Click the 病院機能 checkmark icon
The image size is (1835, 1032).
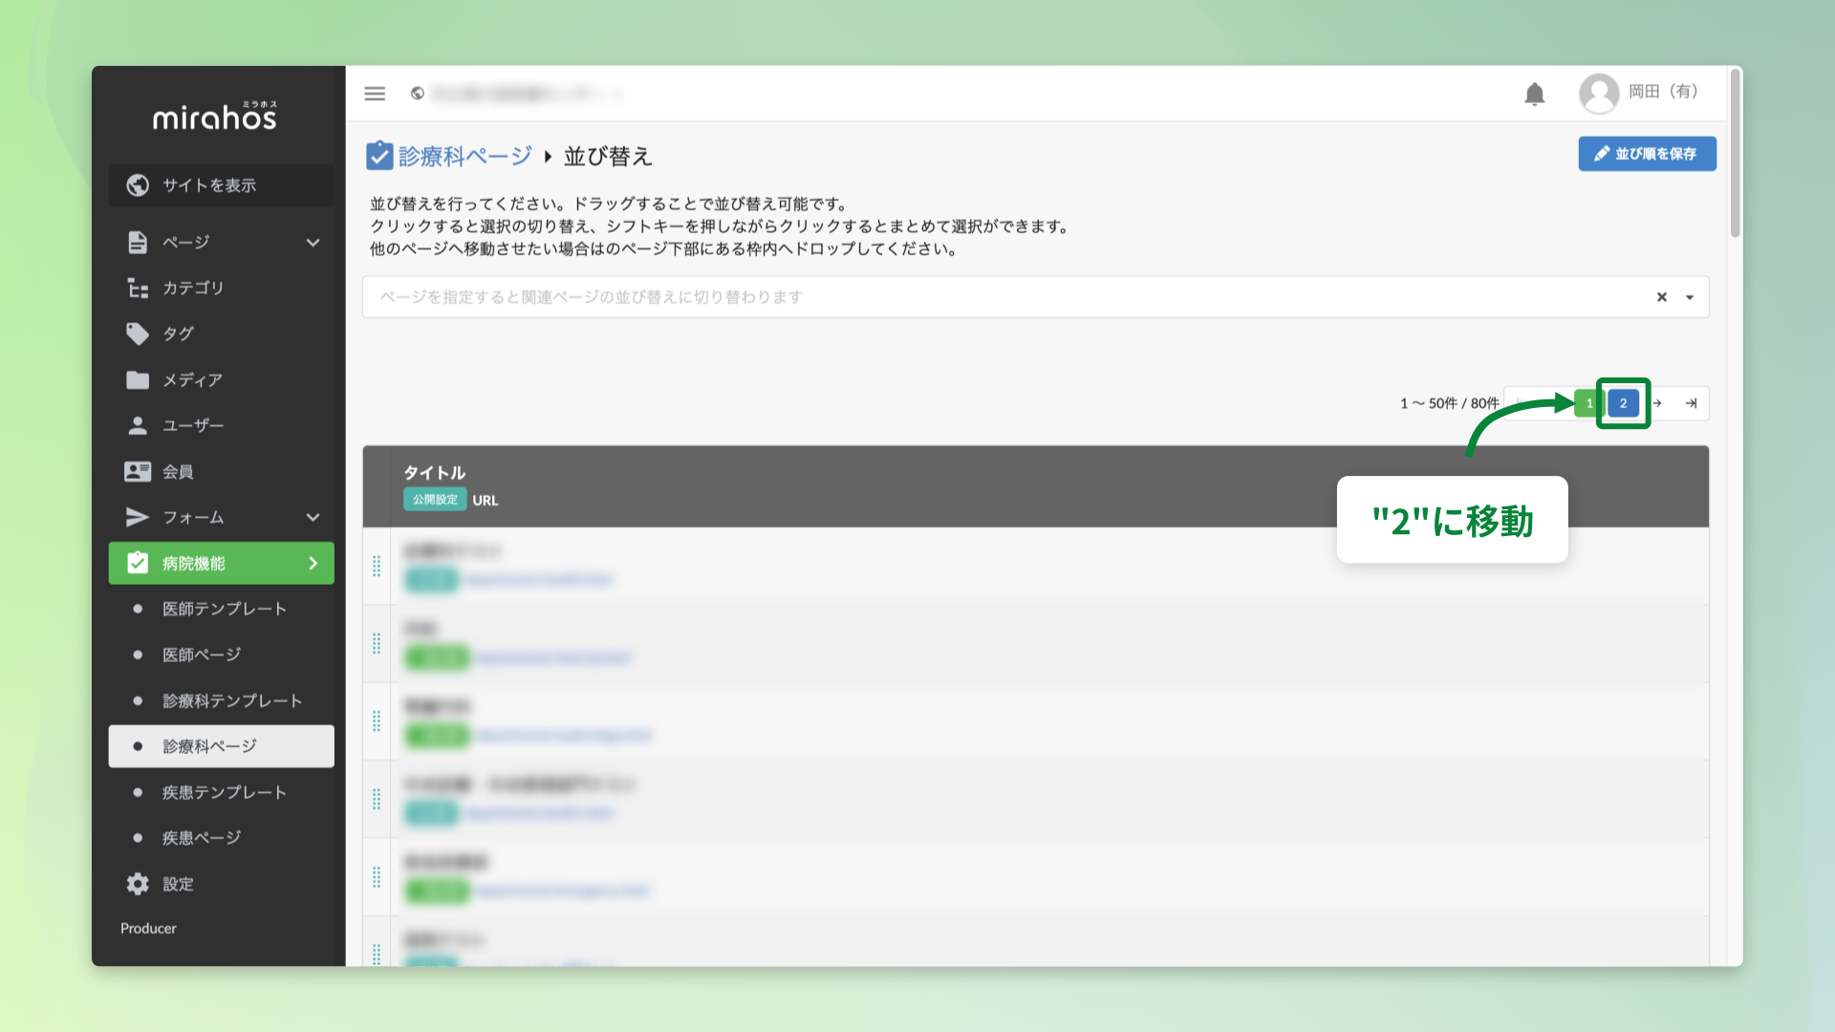coord(138,563)
